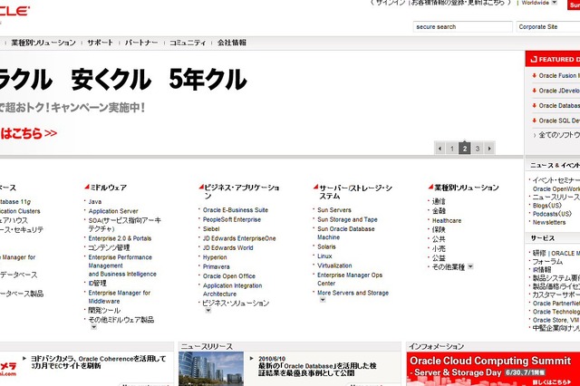Open Oracle Open Office link
Screen dimensions: 580x386
pyautogui.click(x=229, y=276)
